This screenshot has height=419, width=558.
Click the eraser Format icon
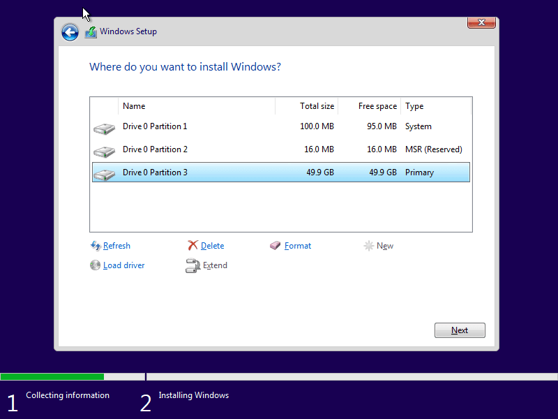point(276,246)
